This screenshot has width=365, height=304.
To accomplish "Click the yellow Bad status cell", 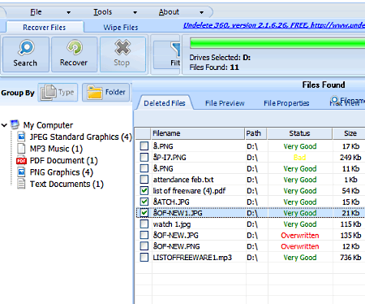I will pos(299,158).
